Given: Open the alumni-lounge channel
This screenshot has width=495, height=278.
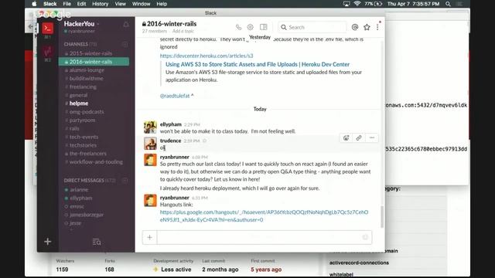Looking at the screenshot, I should (87, 70).
